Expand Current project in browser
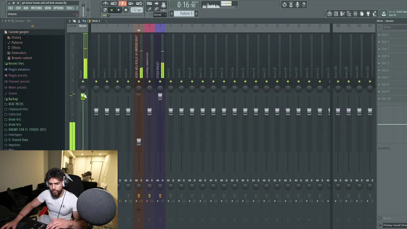The image size is (407, 229). [18, 32]
